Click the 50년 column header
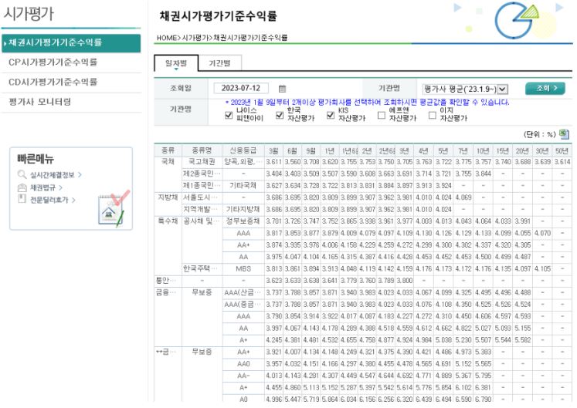 (x=562, y=150)
